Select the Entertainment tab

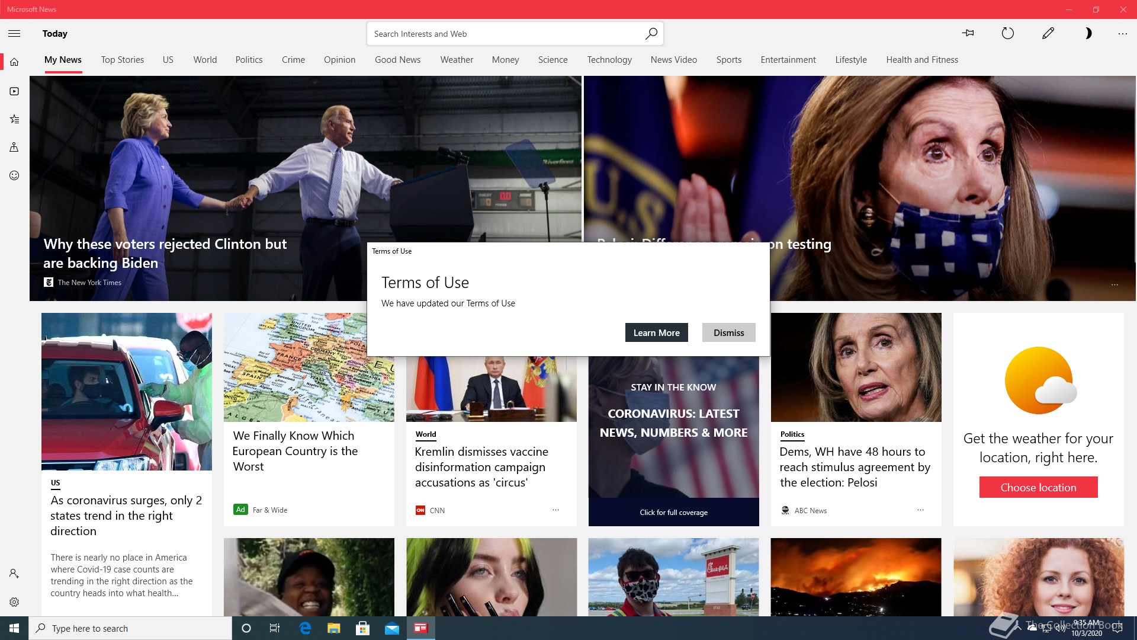tap(788, 60)
